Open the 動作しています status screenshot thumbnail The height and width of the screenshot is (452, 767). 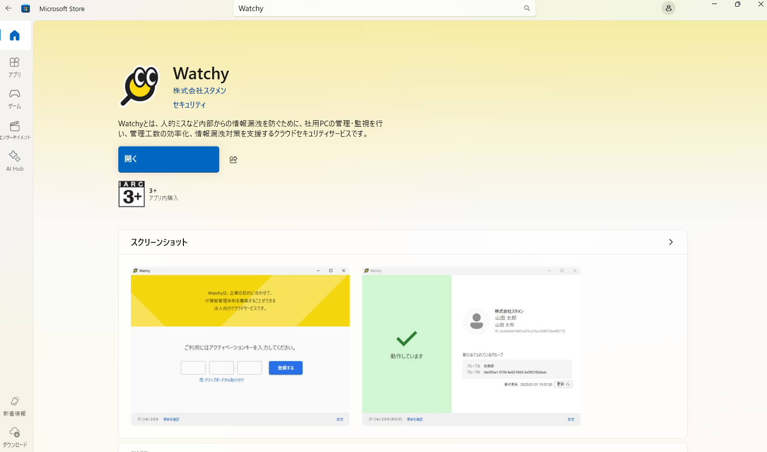point(471,346)
